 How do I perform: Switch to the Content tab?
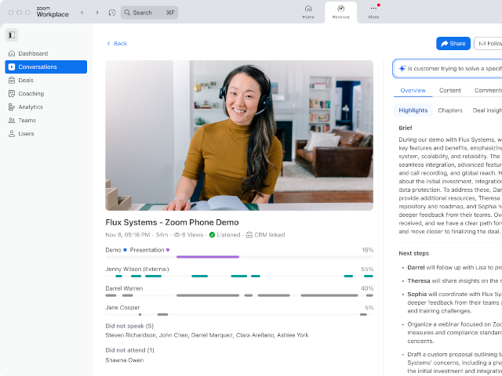449,91
